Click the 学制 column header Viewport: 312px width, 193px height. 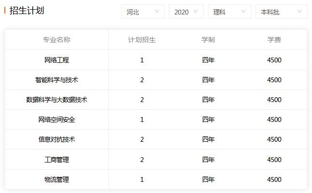[x=208, y=40]
